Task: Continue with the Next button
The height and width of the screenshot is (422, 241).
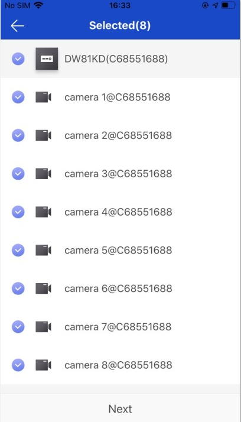Action: click(120, 409)
